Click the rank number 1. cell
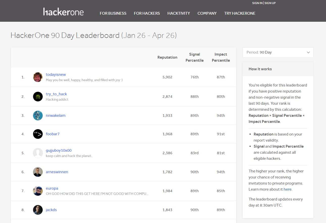 point(23,77)
